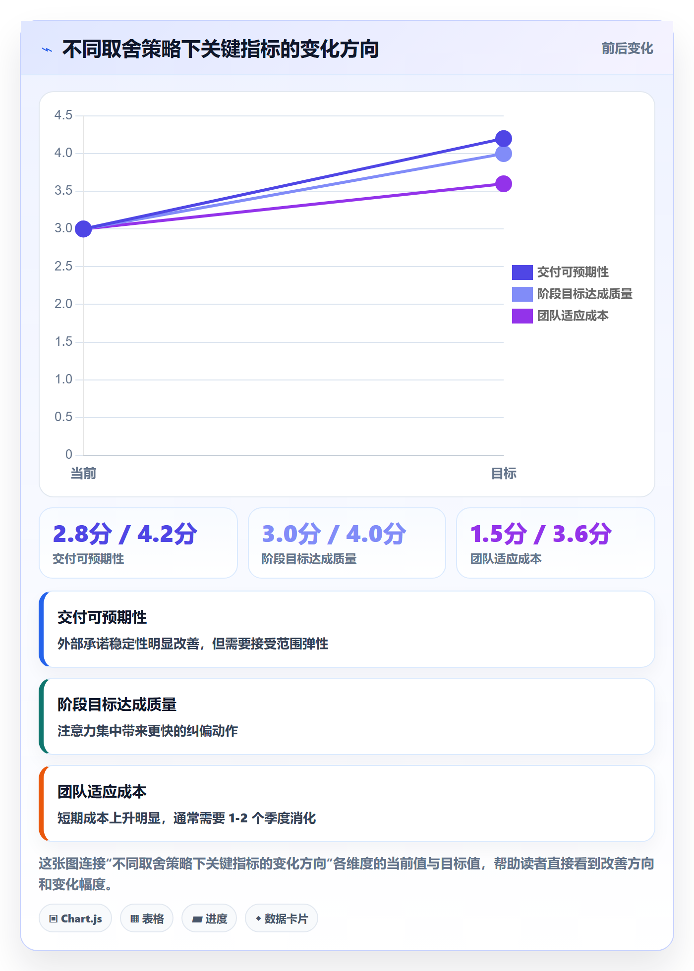Image resolution: width=694 pixels, height=971 pixels.
Task: Click the 4.5 y-axis tick label
Action: (63, 115)
